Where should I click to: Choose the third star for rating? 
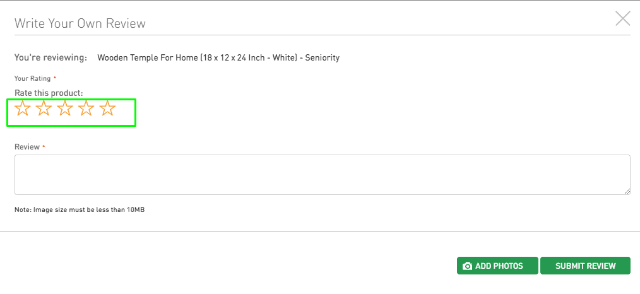65,109
